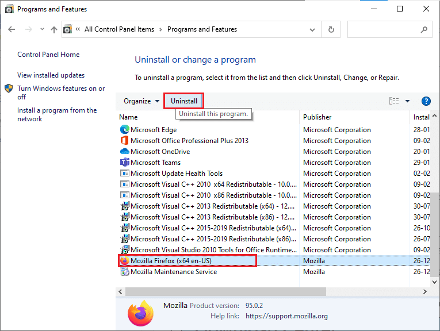Click the vertical scrollbar thumb

(x=434, y=234)
